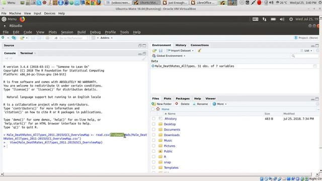Expand the Male_DeathRates_AllTypes data object

153,66
